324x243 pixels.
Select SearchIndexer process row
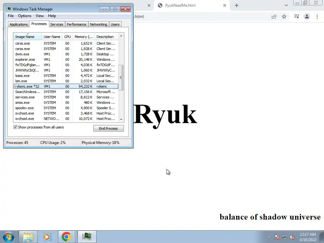(x=66, y=92)
